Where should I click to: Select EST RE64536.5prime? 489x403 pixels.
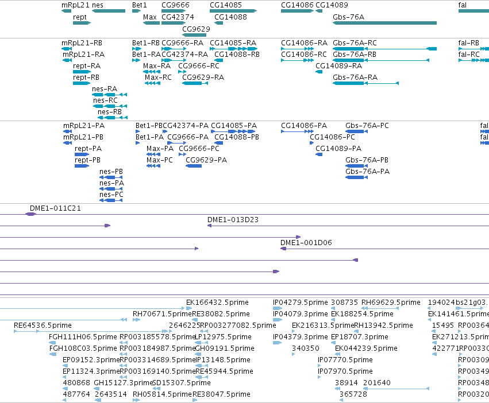pyautogui.click(x=43, y=325)
